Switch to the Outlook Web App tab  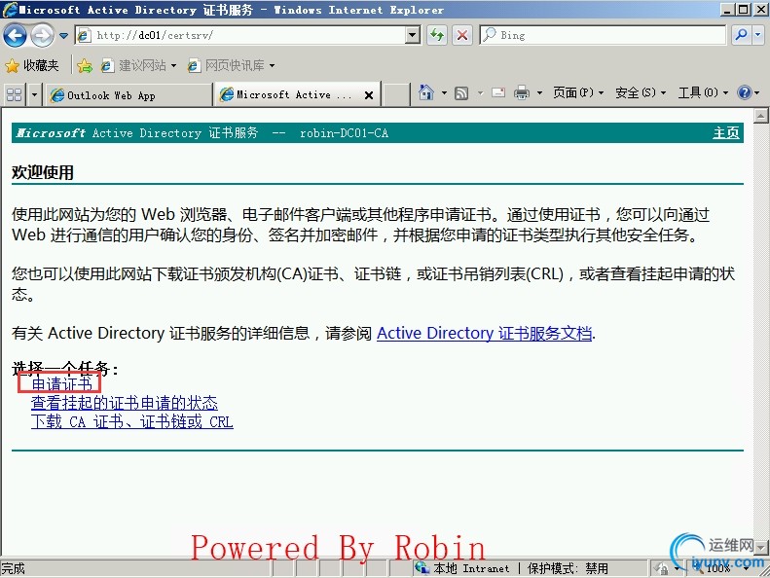[128, 94]
